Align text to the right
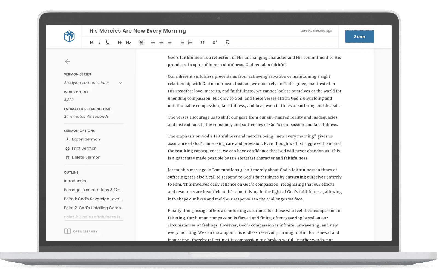438x270 pixels. click(170, 42)
